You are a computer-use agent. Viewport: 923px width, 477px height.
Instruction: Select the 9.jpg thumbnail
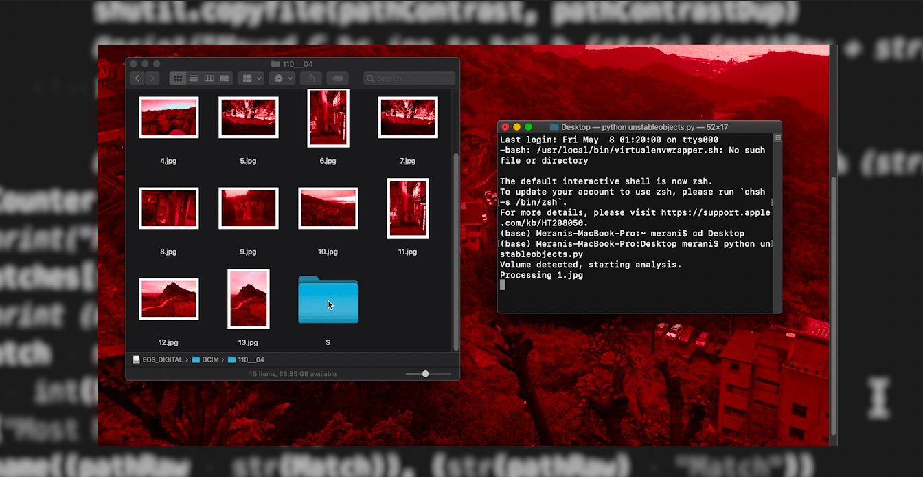coord(248,208)
